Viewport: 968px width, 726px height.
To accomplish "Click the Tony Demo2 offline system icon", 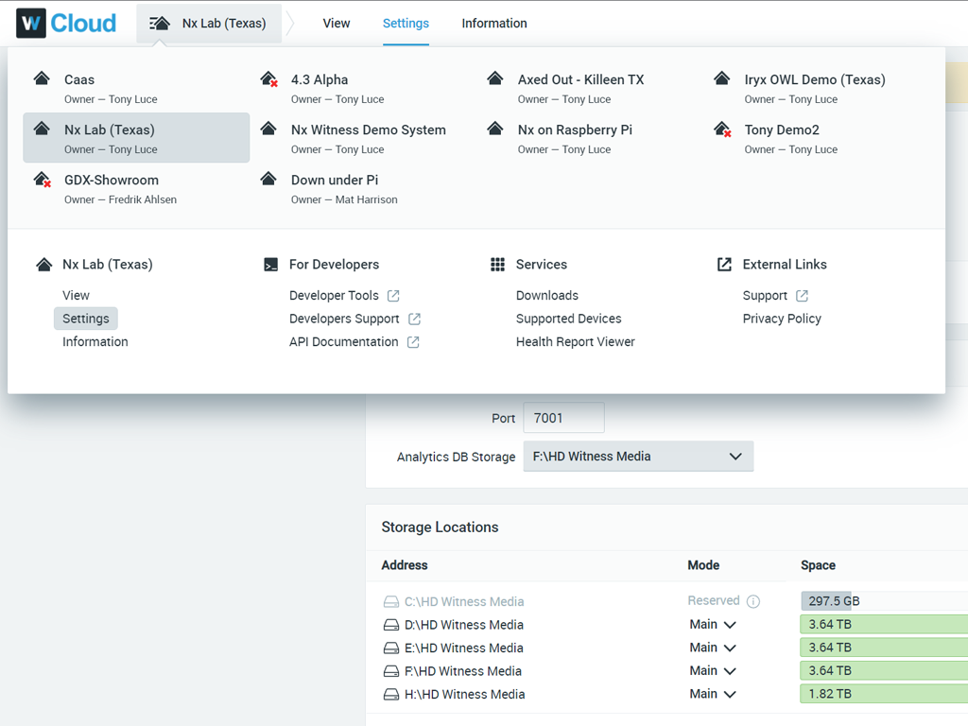I will coord(723,130).
